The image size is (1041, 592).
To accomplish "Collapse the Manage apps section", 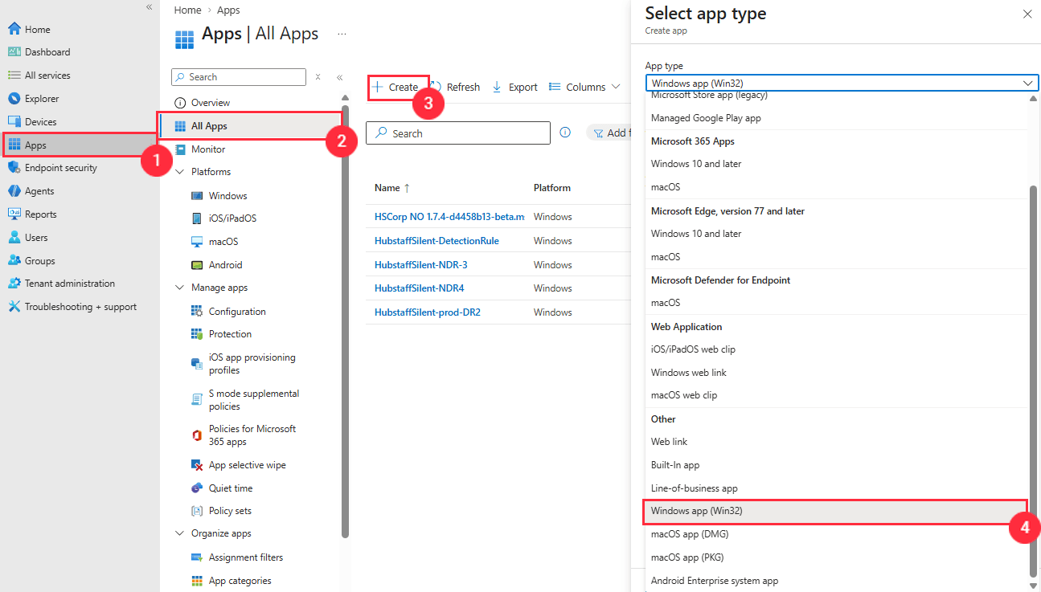I will tap(179, 288).
